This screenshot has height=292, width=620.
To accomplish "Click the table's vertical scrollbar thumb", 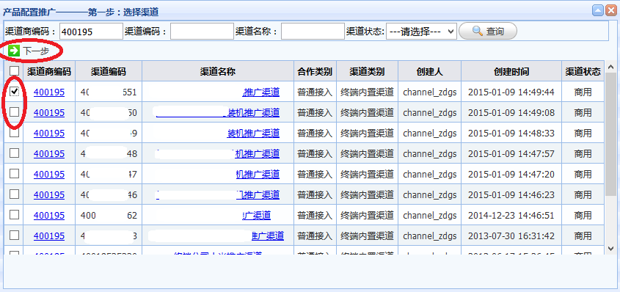I will [x=610, y=134].
